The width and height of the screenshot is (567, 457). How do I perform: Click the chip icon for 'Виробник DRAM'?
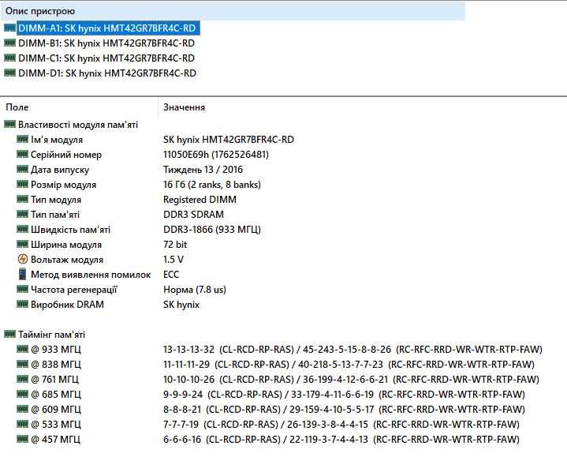tap(22, 305)
